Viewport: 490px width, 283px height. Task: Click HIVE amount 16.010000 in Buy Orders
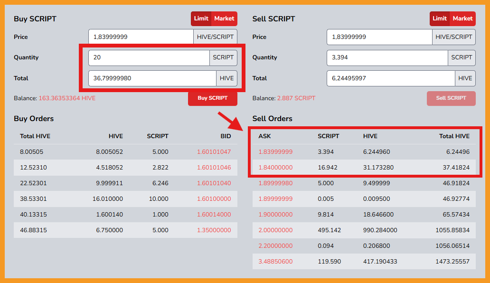108,199
